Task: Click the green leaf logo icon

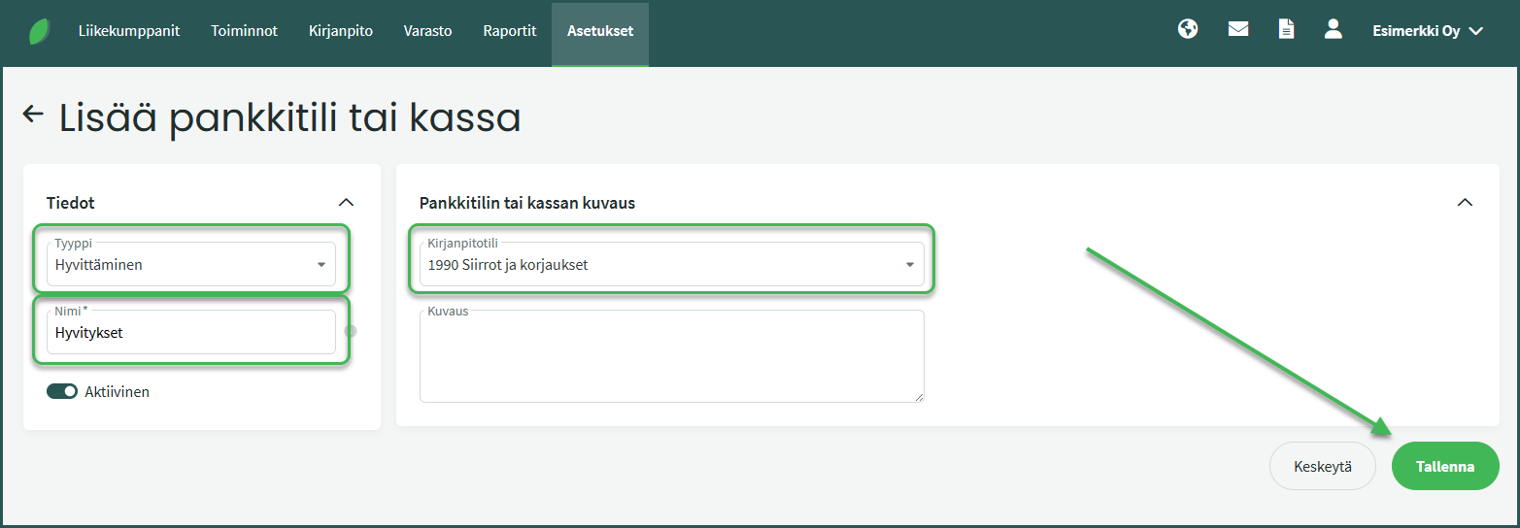Action: 40,31
